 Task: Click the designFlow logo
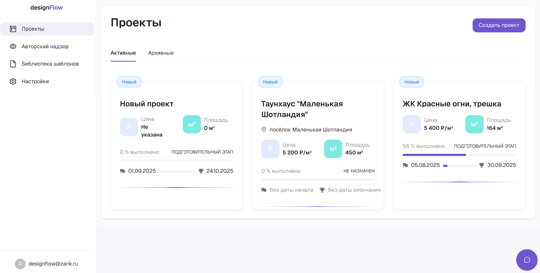pos(47,8)
